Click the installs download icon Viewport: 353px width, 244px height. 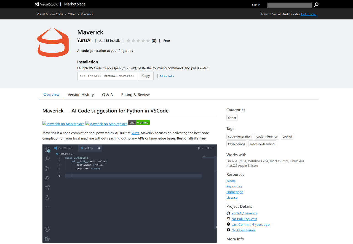point(101,41)
